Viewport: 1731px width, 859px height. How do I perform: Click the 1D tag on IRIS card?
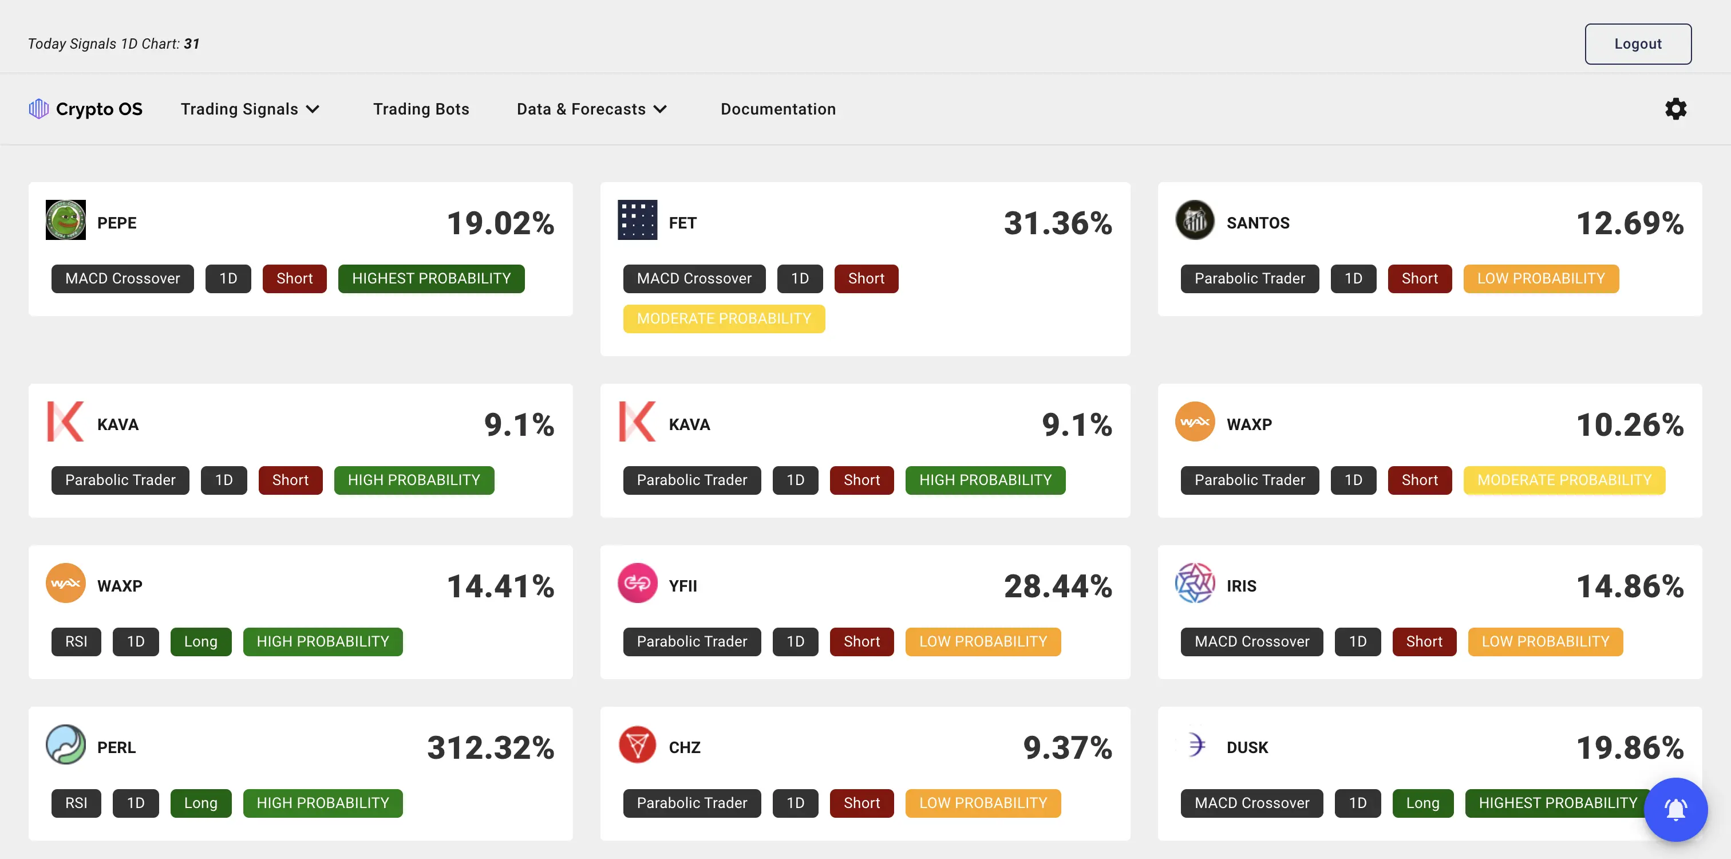click(x=1357, y=641)
